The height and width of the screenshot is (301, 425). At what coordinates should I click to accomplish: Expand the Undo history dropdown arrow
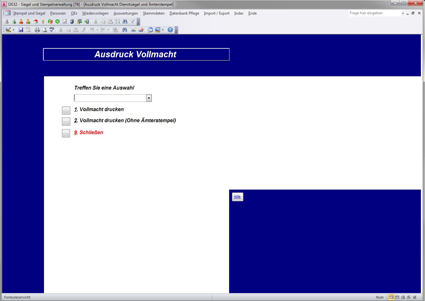point(97,30)
